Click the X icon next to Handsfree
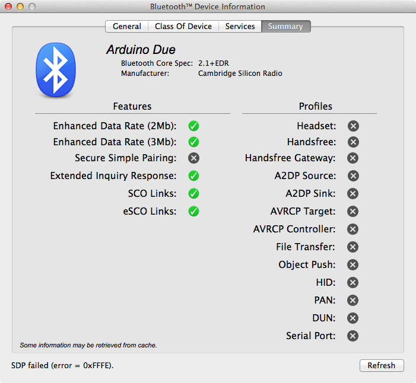The width and height of the screenshot is (416, 383). 353,142
